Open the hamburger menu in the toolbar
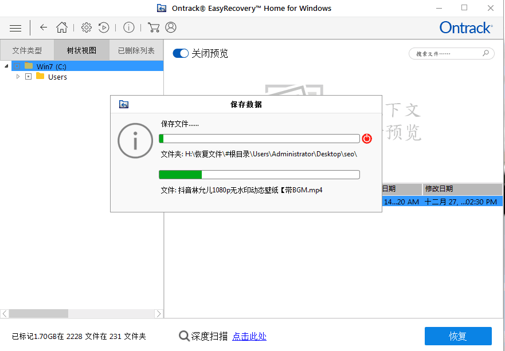This screenshot has width=505, height=351. pyautogui.click(x=15, y=28)
